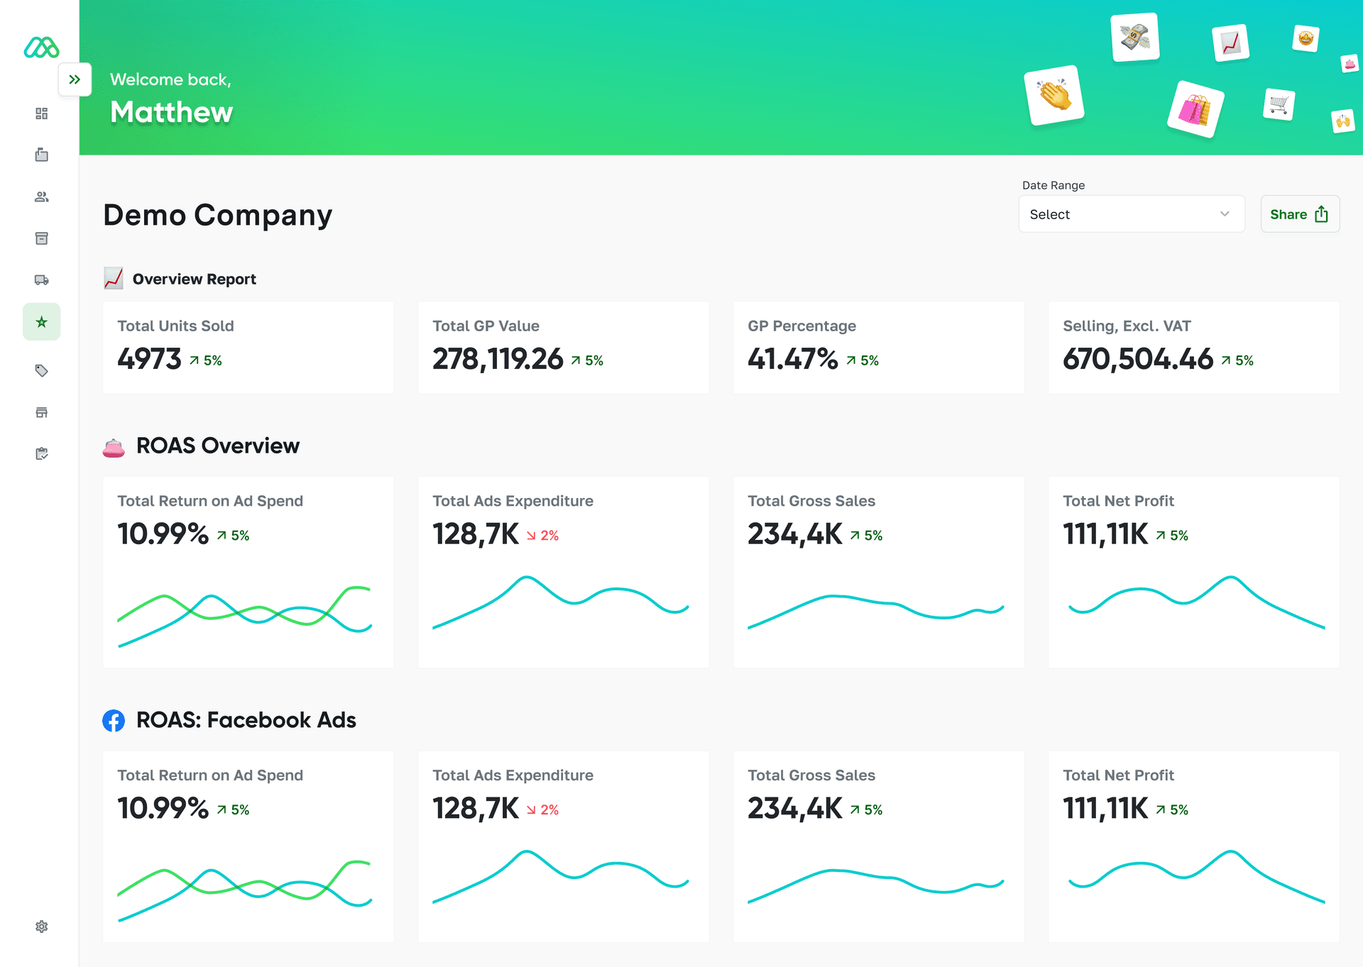Image resolution: width=1363 pixels, height=967 pixels.
Task: Click the mailbox flag icon in sidebar
Action: coord(41,155)
